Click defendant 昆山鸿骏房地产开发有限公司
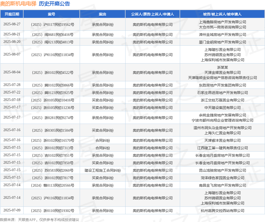265x222 pixels. (x=222, y=170)
